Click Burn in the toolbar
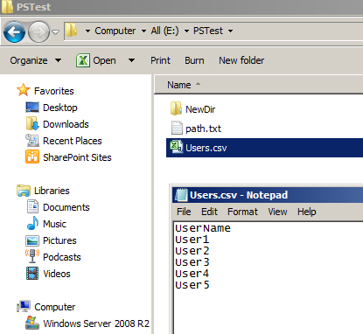This screenshot has width=363, height=334. 194,60
